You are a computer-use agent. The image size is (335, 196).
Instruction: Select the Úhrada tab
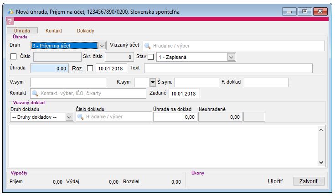(x=22, y=31)
